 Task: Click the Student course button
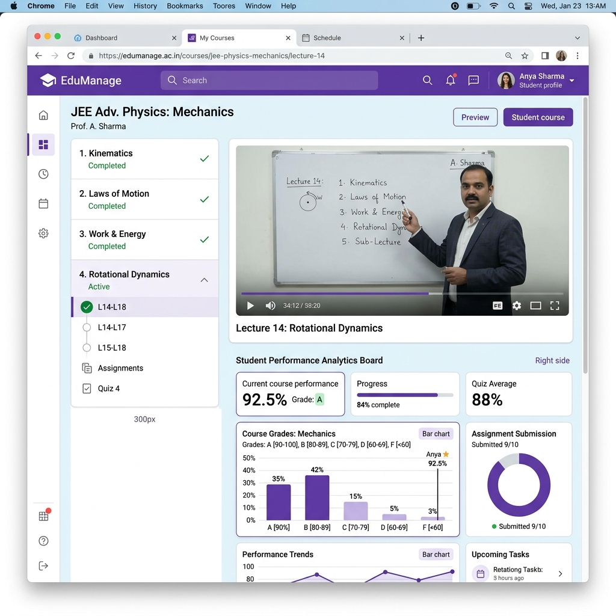coord(538,117)
